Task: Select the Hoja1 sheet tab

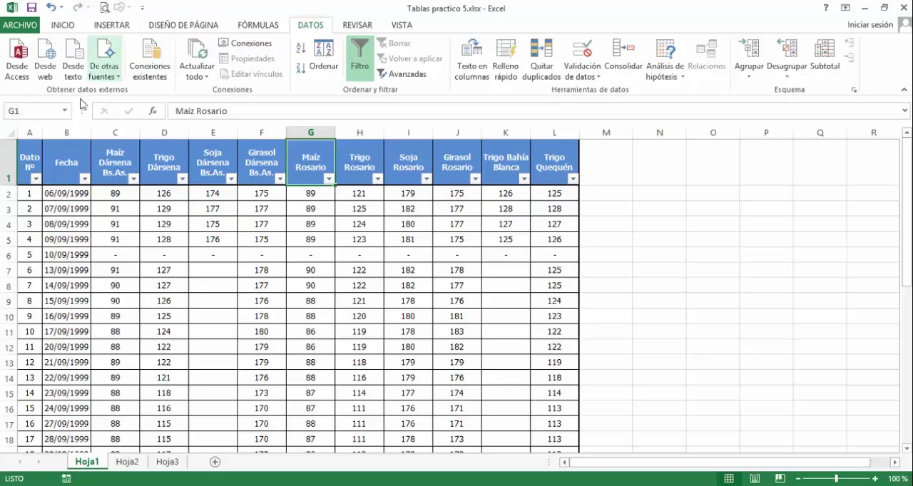Action: click(x=87, y=462)
